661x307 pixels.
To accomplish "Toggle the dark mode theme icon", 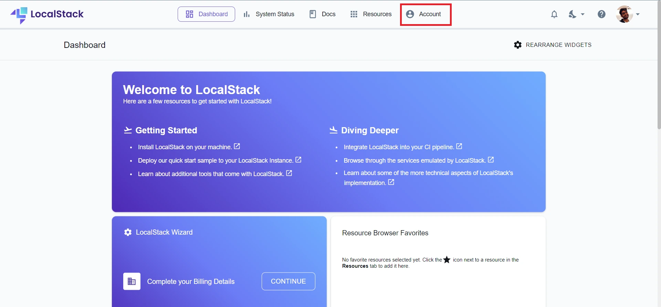I will point(572,14).
